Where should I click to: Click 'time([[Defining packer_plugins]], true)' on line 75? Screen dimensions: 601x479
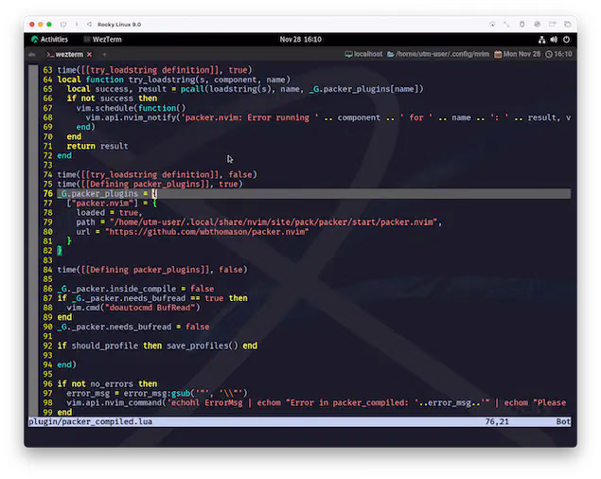[x=150, y=184]
